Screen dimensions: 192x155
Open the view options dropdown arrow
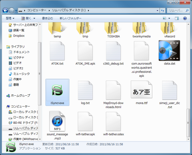click(x=169, y=18)
